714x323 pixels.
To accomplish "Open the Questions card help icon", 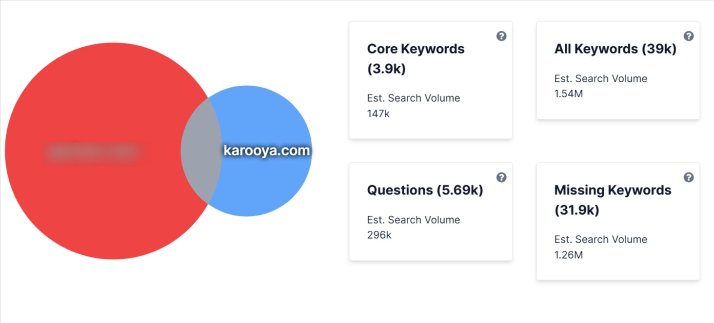I will (501, 177).
